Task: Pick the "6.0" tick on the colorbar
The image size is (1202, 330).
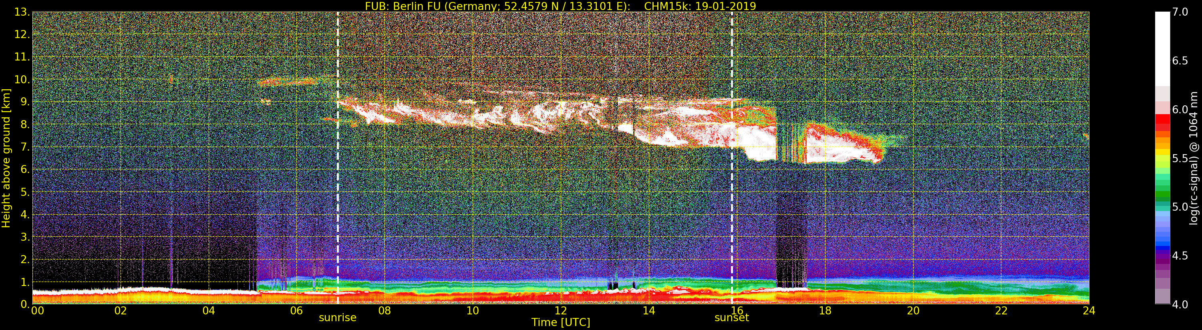Action: pos(1180,110)
